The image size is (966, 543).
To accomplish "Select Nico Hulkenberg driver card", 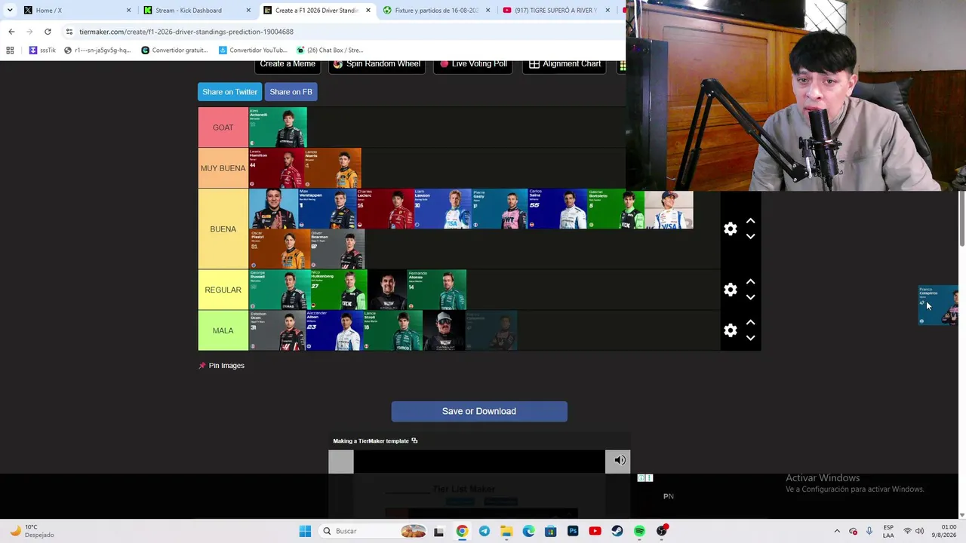I will click(339, 290).
